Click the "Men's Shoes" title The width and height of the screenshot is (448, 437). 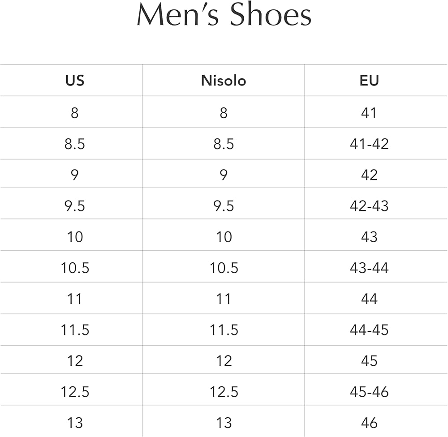pyautogui.click(x=224, y=16)
